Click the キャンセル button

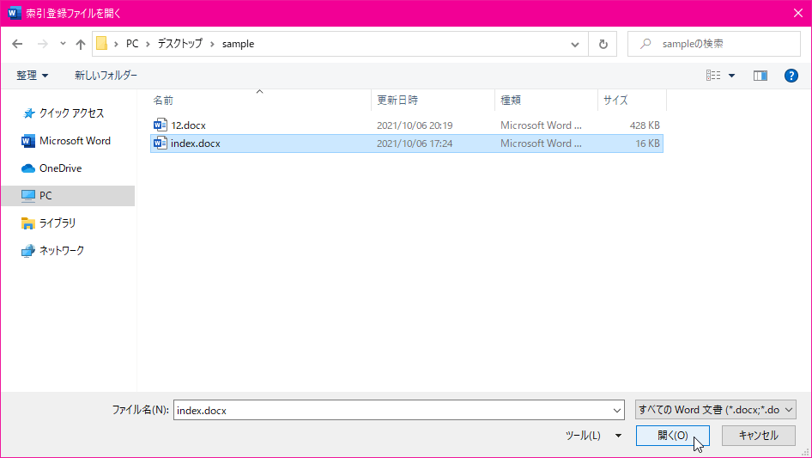759,436
